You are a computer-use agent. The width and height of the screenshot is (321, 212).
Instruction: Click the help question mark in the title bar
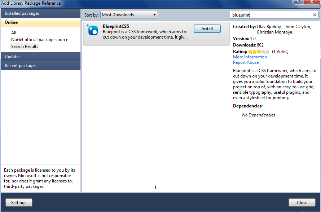click(x=298, y=3)
